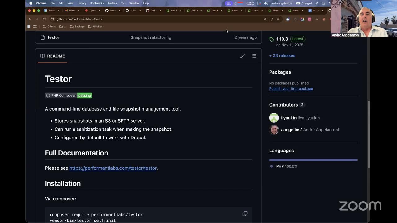The width and height of the screenshot is (397, 223).
Task: View site information icon in address bar
Action: click(53, 19)
